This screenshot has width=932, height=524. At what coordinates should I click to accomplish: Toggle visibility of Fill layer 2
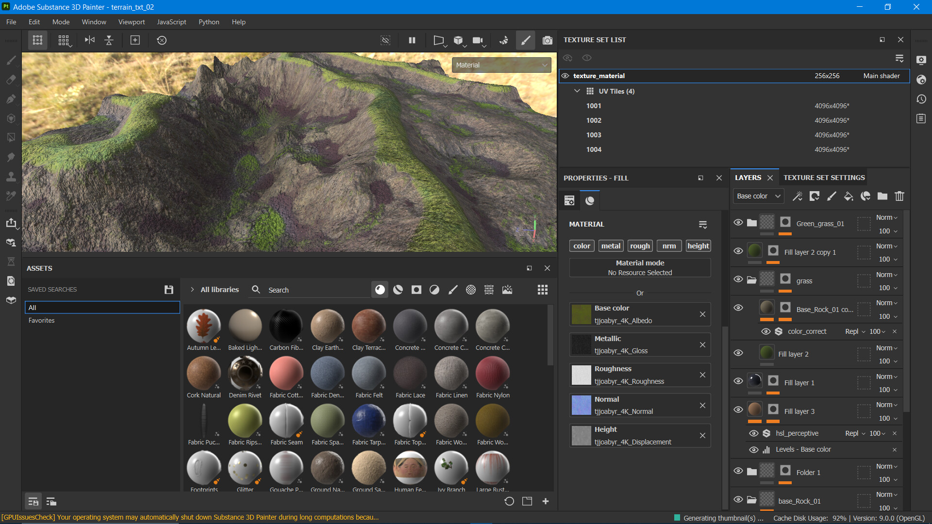click(738, 353)
